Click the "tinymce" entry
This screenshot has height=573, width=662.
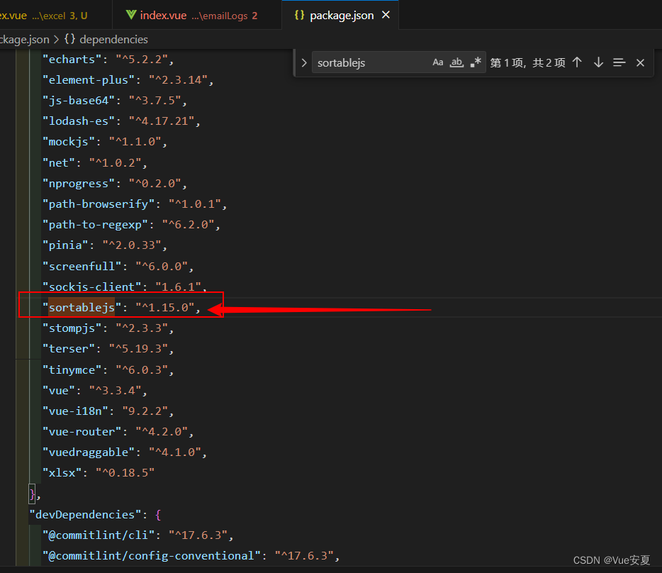(108, 369)
